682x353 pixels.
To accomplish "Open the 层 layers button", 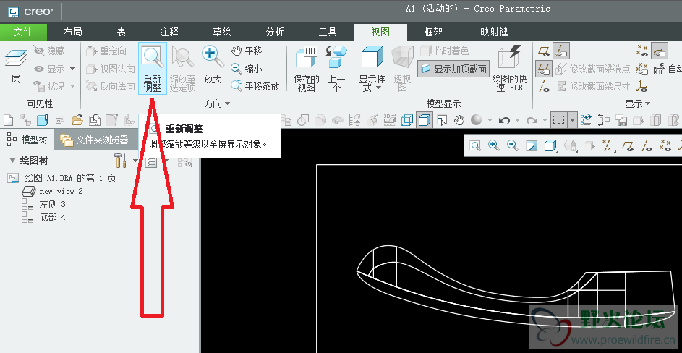I will pos(16,66).
